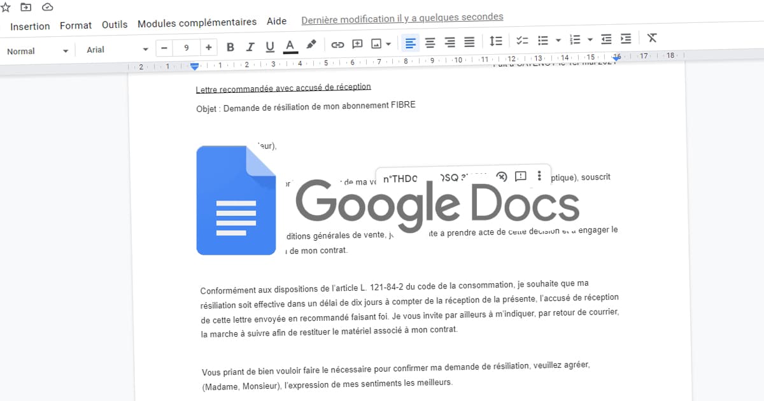This screenshot has height=401, width=764.
Task: Click the insert link icon
Action: (337, 45)
